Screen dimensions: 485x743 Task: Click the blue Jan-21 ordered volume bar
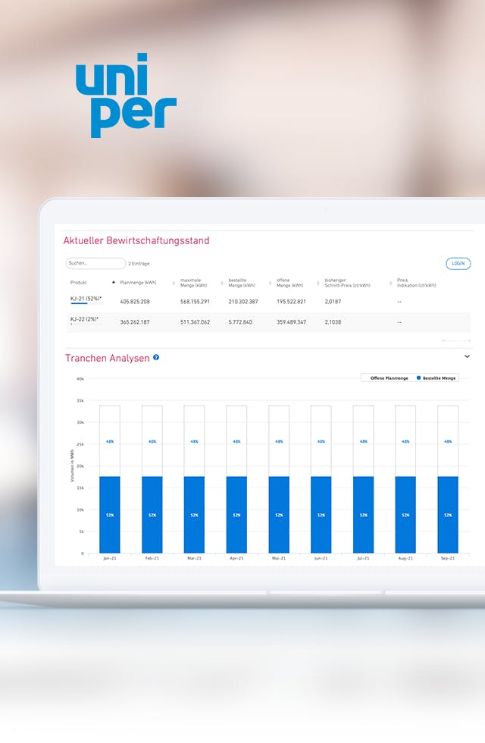click(110, 515)
